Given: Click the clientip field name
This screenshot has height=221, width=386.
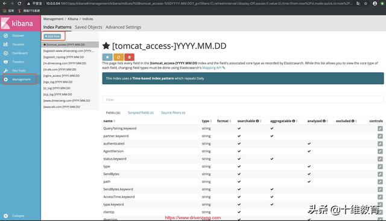Looking at the screenshot, I should (109, 212).
